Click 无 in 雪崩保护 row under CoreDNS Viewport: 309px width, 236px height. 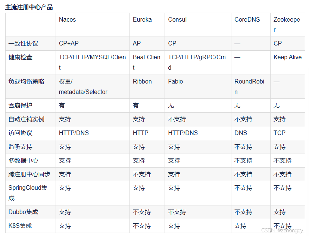coord(237,105)
